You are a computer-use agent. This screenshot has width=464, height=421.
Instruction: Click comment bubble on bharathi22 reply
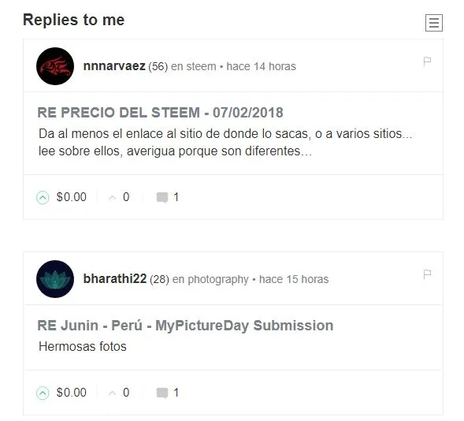click(x=162, y=393)
